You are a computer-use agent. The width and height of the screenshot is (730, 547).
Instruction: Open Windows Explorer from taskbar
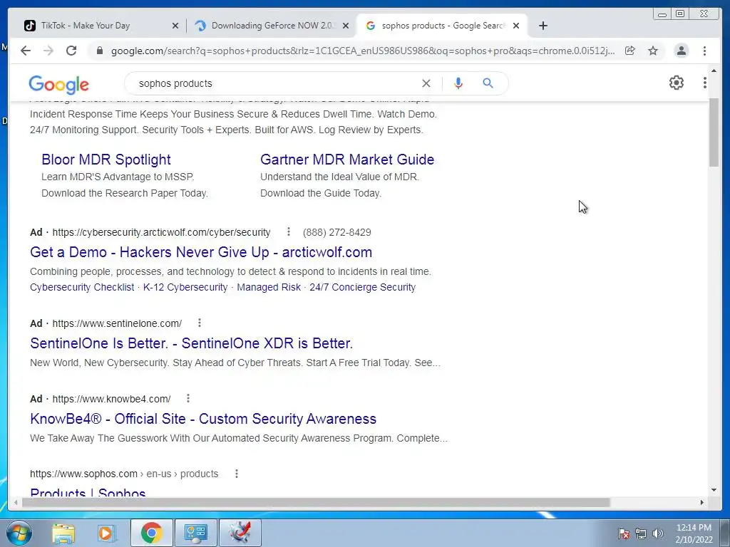pos(63,533)
